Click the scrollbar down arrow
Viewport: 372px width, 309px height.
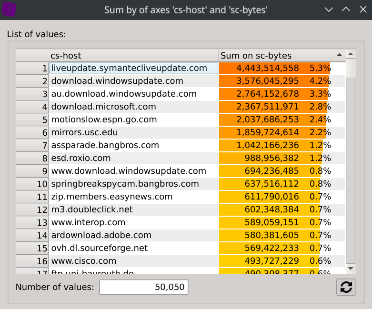[351, 269]
